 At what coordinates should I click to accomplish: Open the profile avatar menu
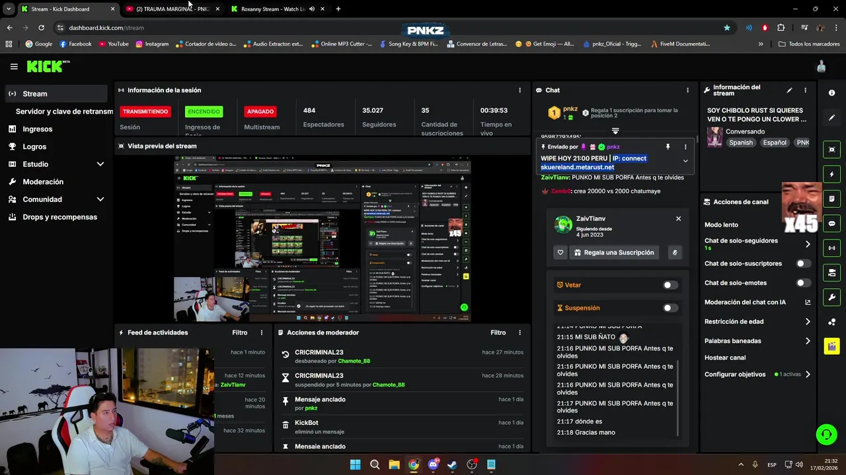point(821,67)
